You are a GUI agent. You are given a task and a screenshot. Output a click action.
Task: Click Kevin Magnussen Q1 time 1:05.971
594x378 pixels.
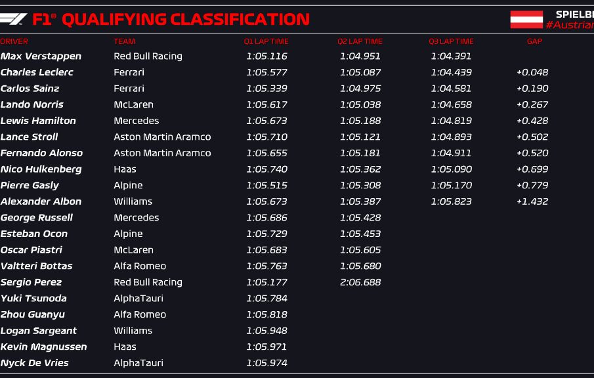click(x=266, y=346)
